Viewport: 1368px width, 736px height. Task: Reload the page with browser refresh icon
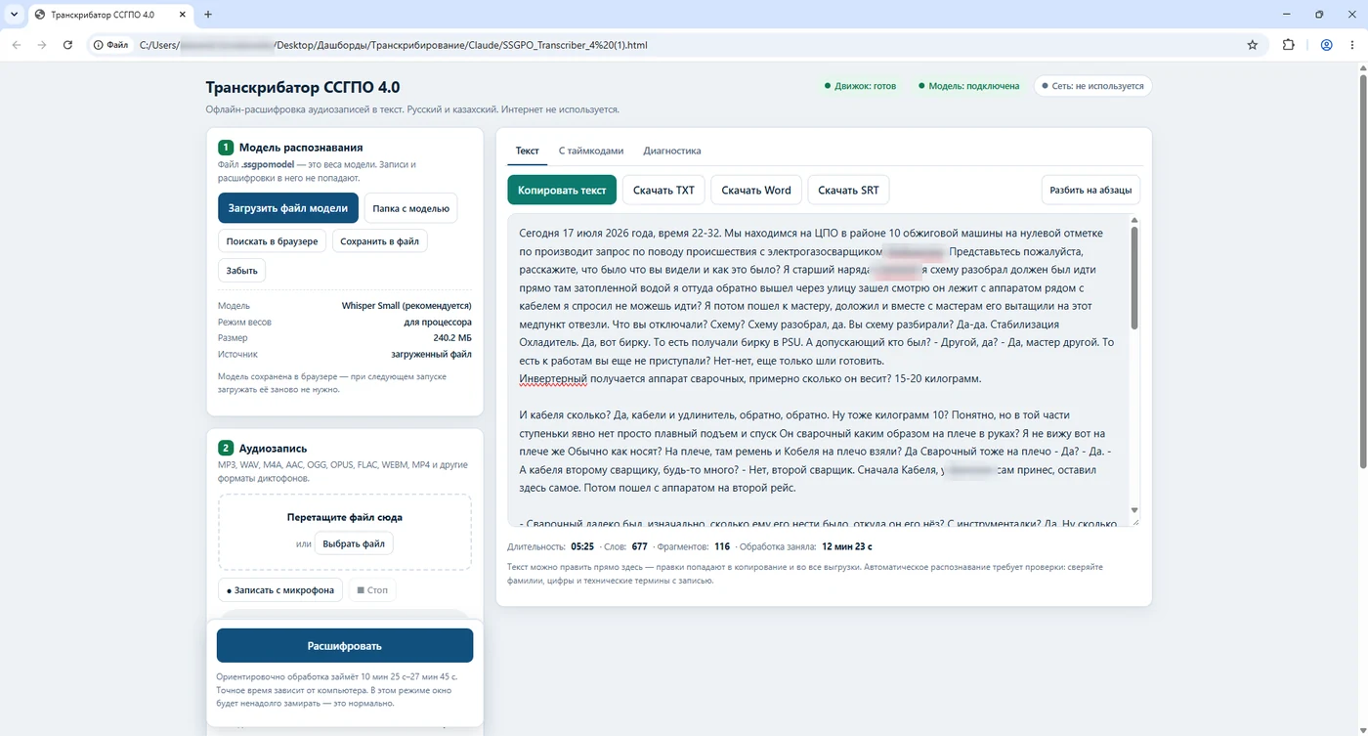coord(67,45)
